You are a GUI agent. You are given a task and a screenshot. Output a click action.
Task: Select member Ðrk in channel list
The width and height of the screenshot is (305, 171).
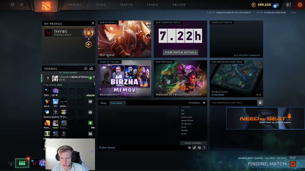pos(183,110)
